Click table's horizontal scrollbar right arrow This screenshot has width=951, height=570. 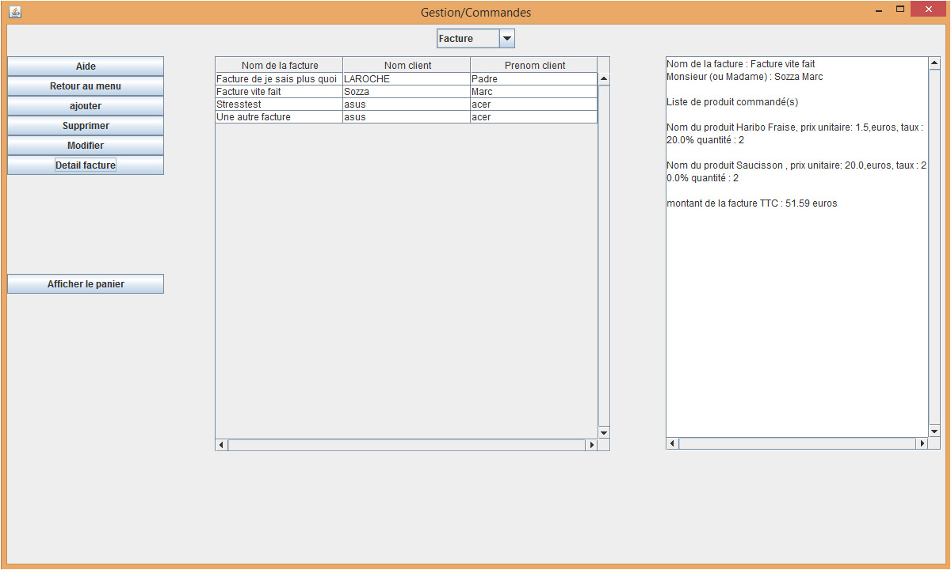click(x=590, y=446)
